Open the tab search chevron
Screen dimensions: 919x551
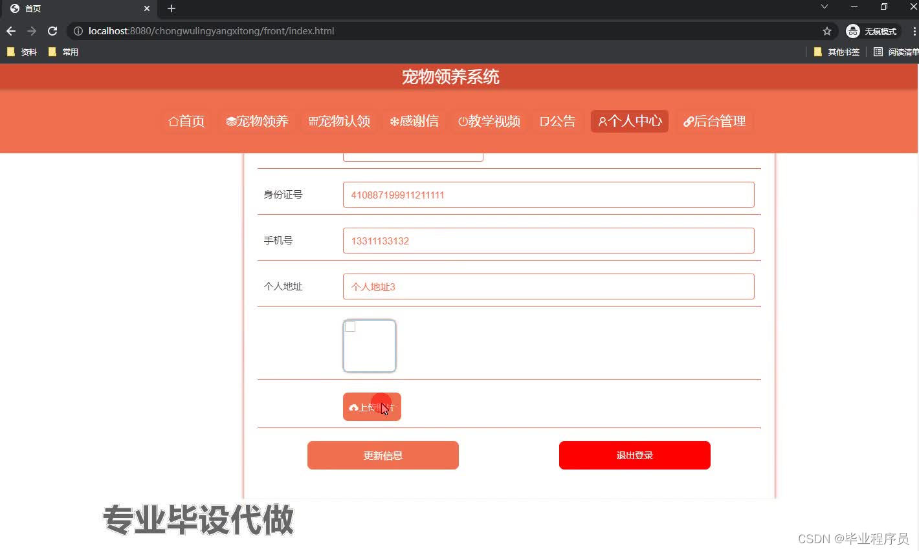824,7
